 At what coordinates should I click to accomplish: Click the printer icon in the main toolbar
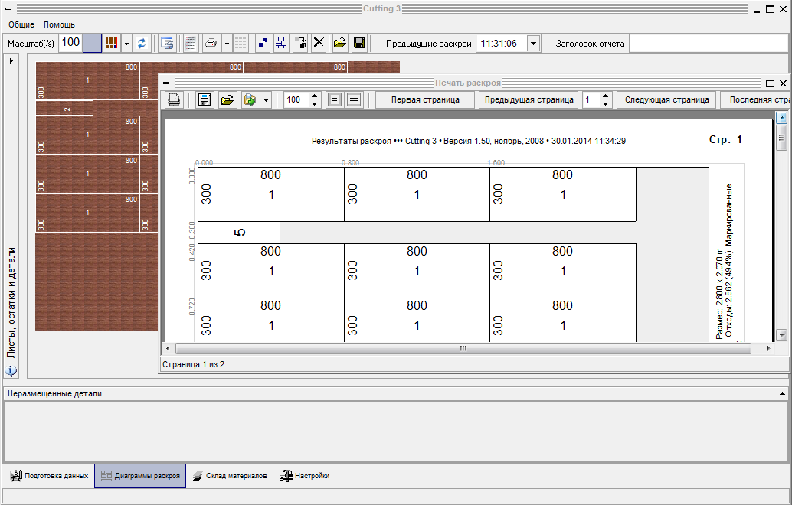[211, 44]
